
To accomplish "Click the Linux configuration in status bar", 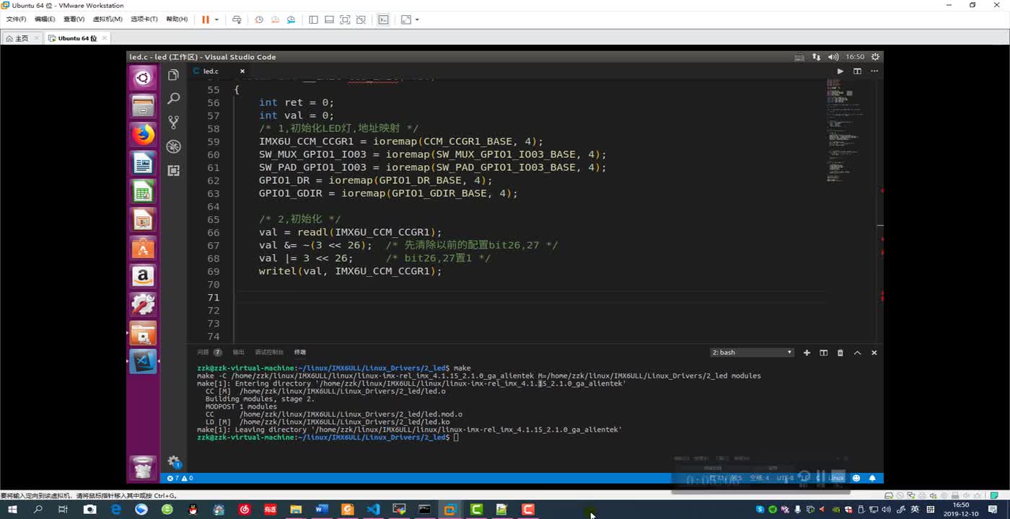I will [836, 478].
